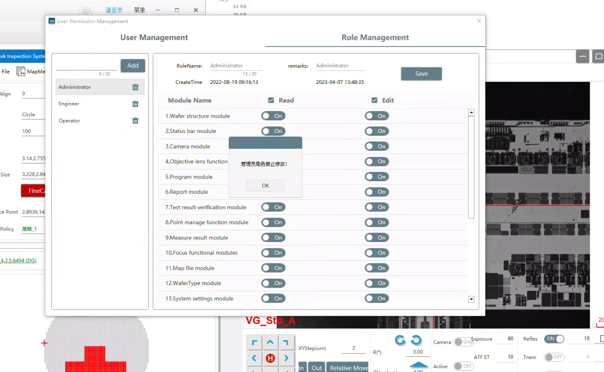The height and width of the screenshot is (372, 604).
Task: Toggle Read for Focus functional modules
Action: tap(273, 253)
